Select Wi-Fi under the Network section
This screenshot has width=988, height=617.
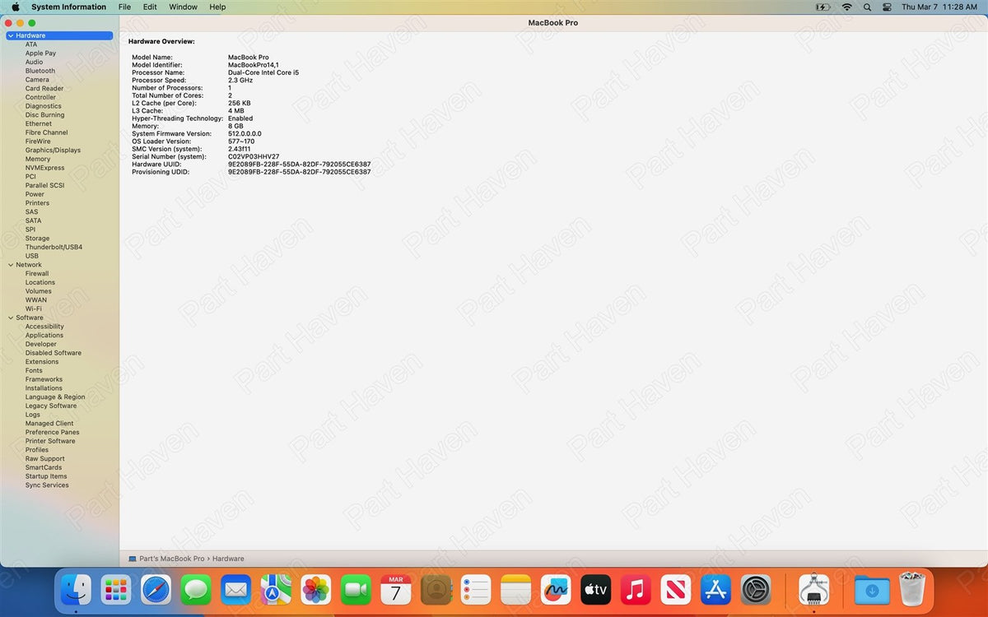tap(36, 308)
